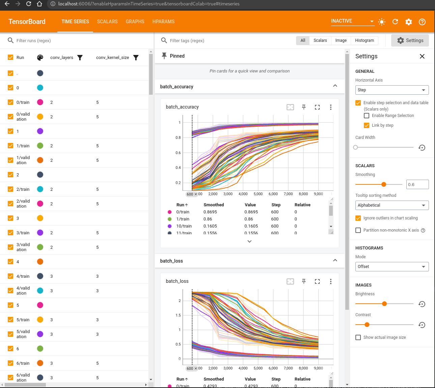Pin the batch_loss card
The image size is (435, 388).
click(304, 281)
